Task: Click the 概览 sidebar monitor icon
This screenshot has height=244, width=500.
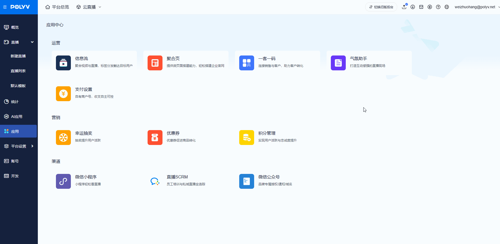Action: 6,27
